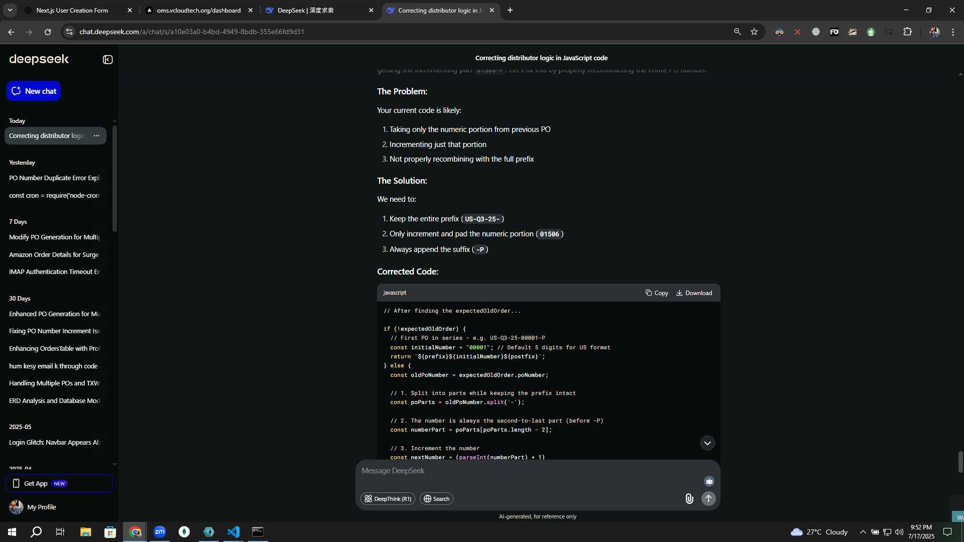The width and height of the screenshot is (964, 542).
Task: Toggle web Search mode
Action: click(x=436, y=498)
